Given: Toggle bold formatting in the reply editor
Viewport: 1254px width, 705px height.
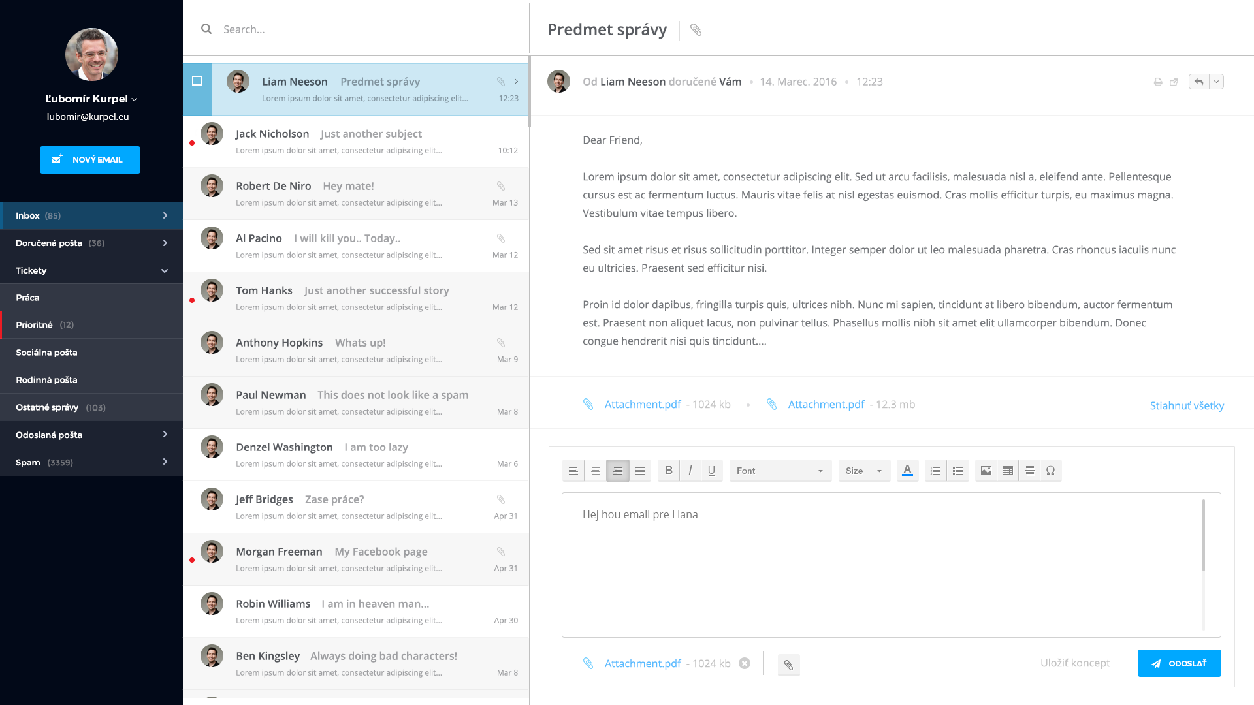Looking at the screenshot, I should click(x=668, y=470).
